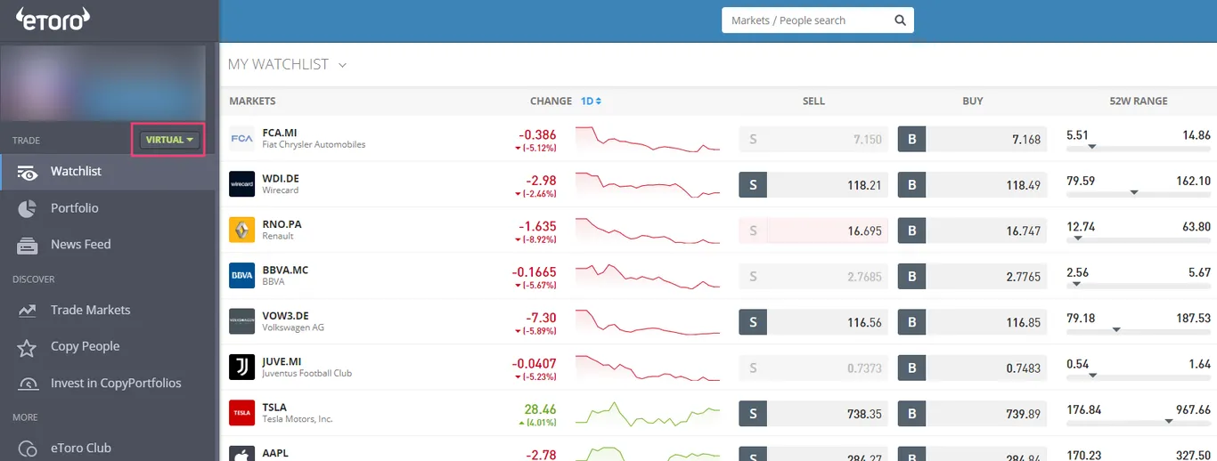This screenshot has width=1217, height=461.
Task: Open the Watchlist eye icon
Action: (28, 172)
